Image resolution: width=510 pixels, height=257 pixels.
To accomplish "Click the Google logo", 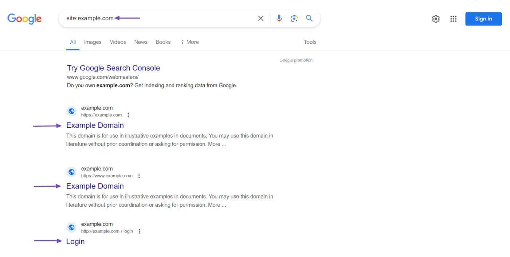I will click(24, 19).
